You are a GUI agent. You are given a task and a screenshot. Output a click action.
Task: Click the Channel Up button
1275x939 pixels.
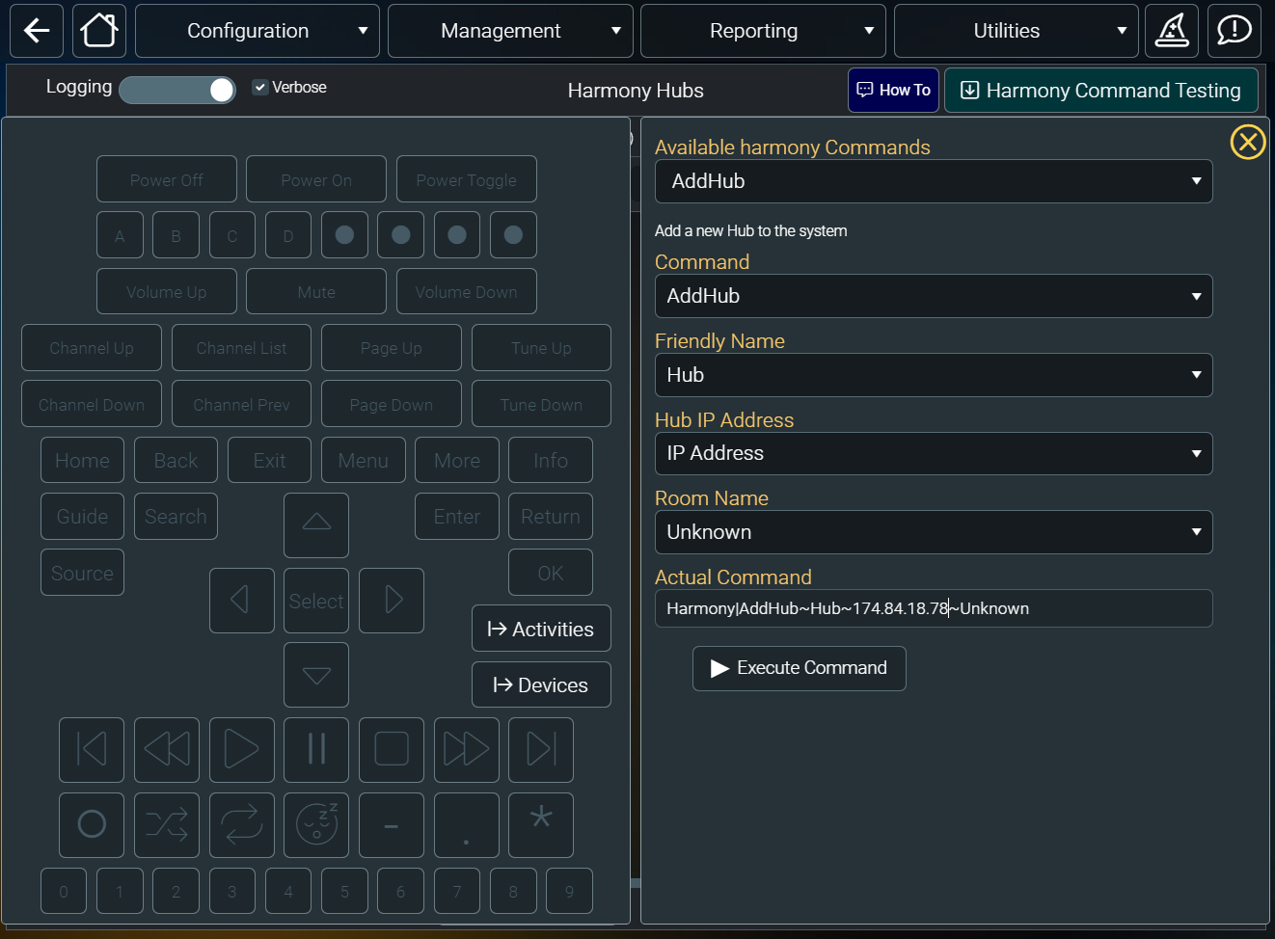pos(92,348)
